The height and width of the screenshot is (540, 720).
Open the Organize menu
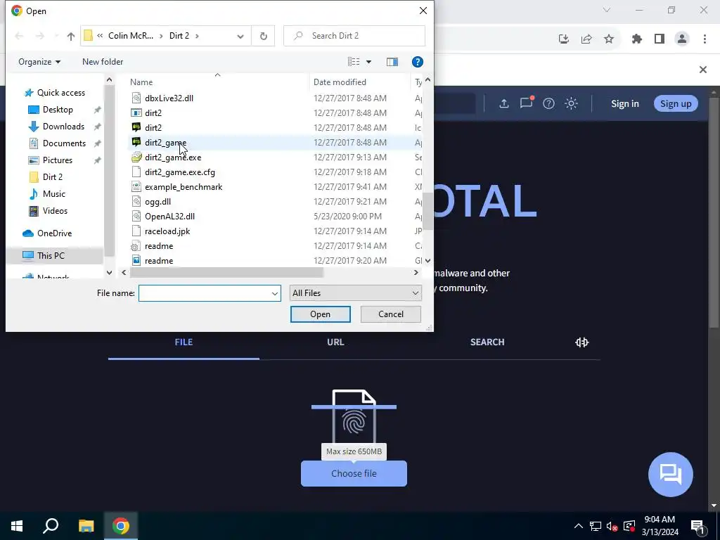[39, 62]
